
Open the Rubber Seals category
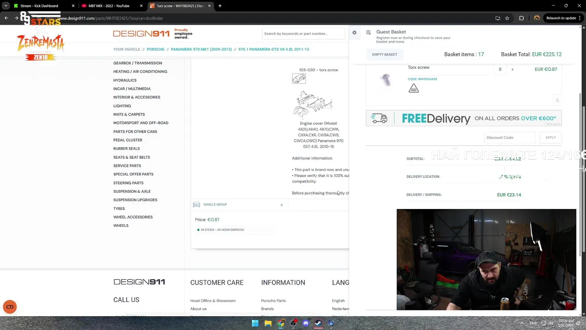[x=126, y=148]
